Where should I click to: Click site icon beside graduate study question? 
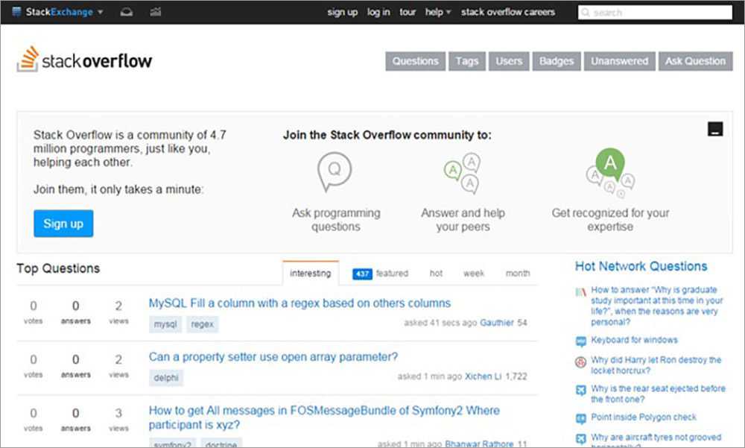pyautogui.click(x=580, y=292)
